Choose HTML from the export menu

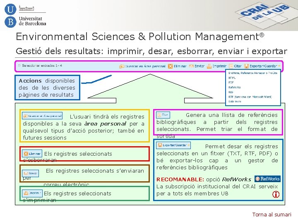click(x=232, y=78)
